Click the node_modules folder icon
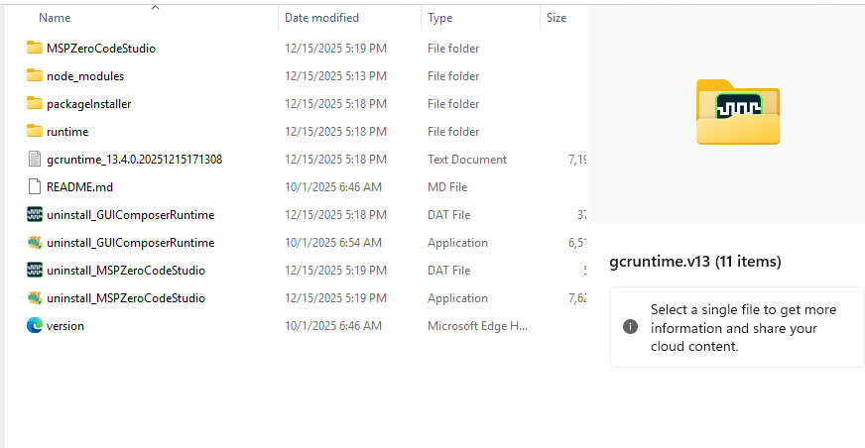Screen dimensions: 865x448 click(x=35, y=75)
